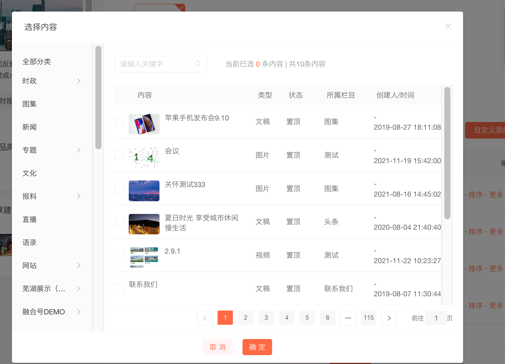Click the 请输入关键字 search field
The width and height of the screenshot is (505, 364).
[x=156, y=64]
